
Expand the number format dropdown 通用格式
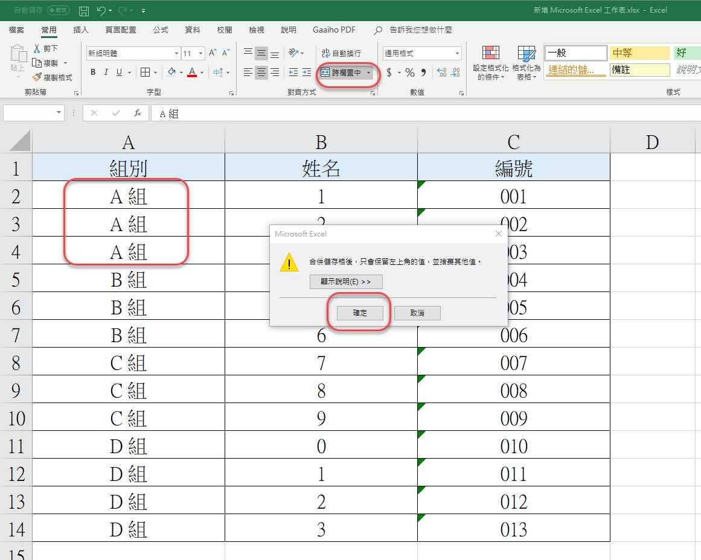(x=457, y=53)
